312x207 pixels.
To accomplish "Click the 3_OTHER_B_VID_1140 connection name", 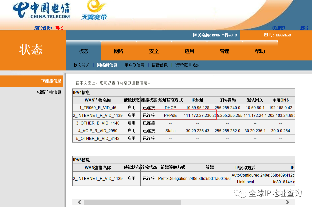I will click(x=98, y=123).
